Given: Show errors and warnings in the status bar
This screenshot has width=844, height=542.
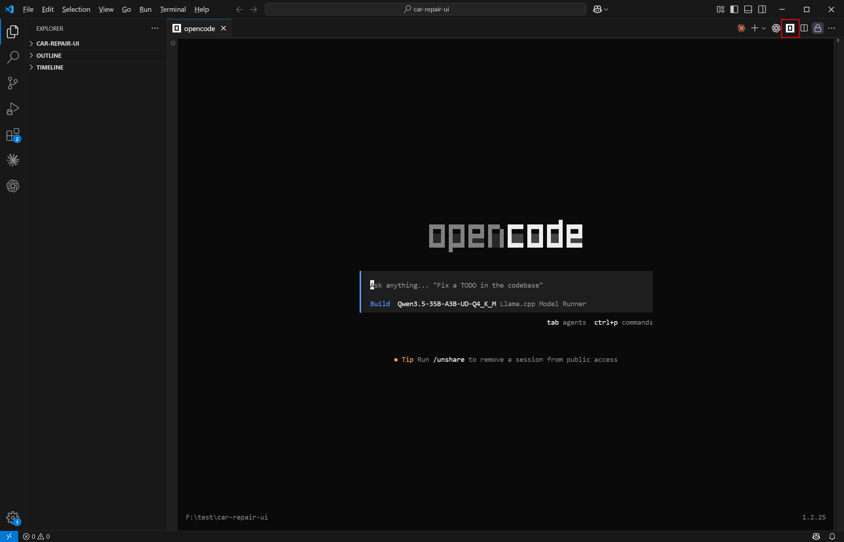Looking at the screenshot, I should [x=36, y=536].
